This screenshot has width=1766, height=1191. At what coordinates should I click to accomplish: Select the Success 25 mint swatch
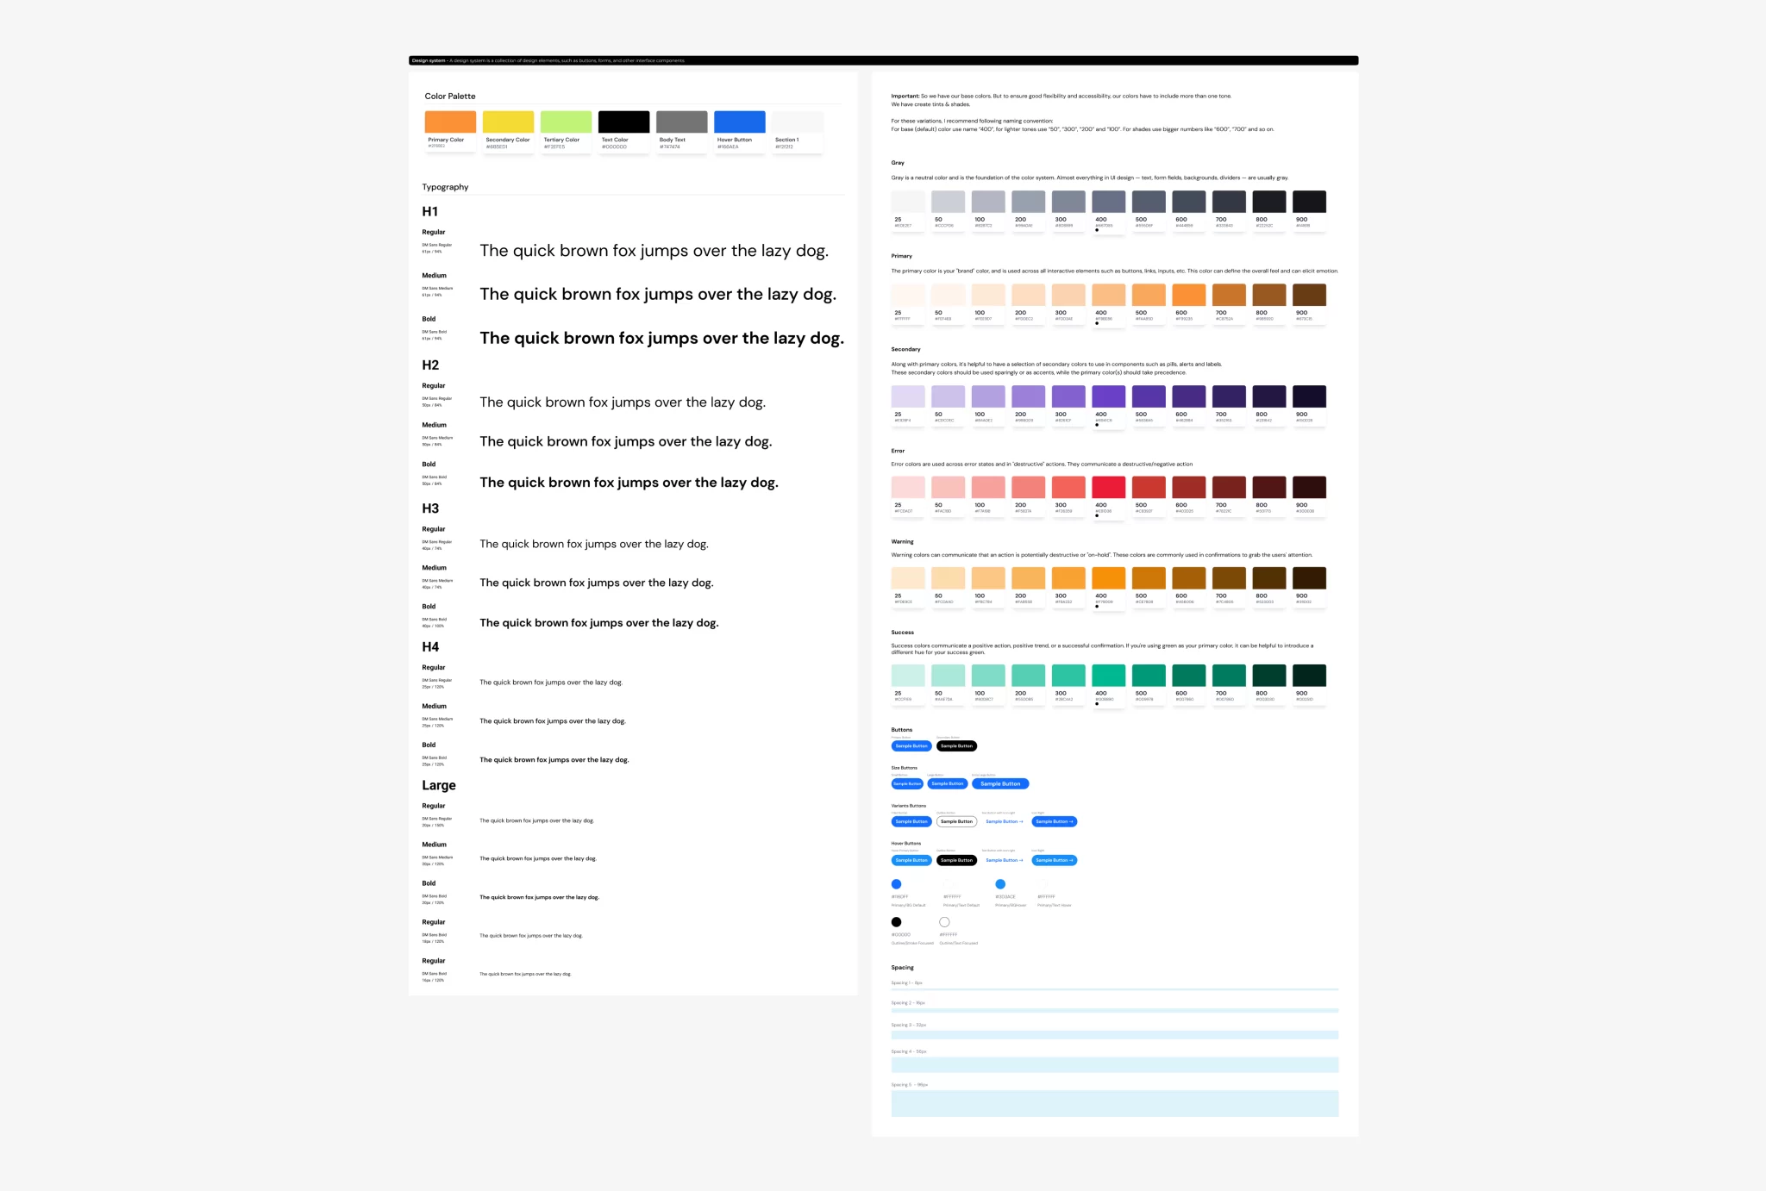908,676
